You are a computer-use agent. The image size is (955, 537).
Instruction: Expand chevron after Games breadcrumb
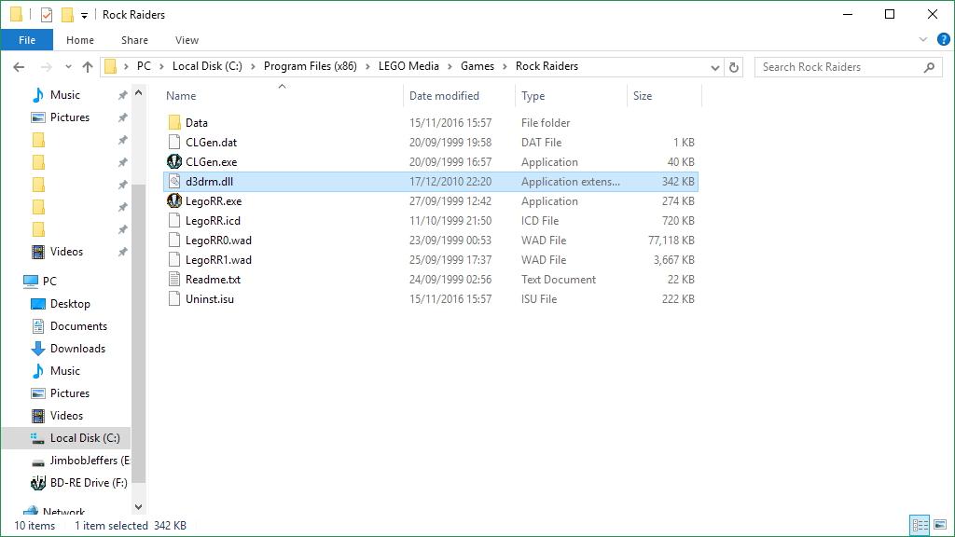505,66
